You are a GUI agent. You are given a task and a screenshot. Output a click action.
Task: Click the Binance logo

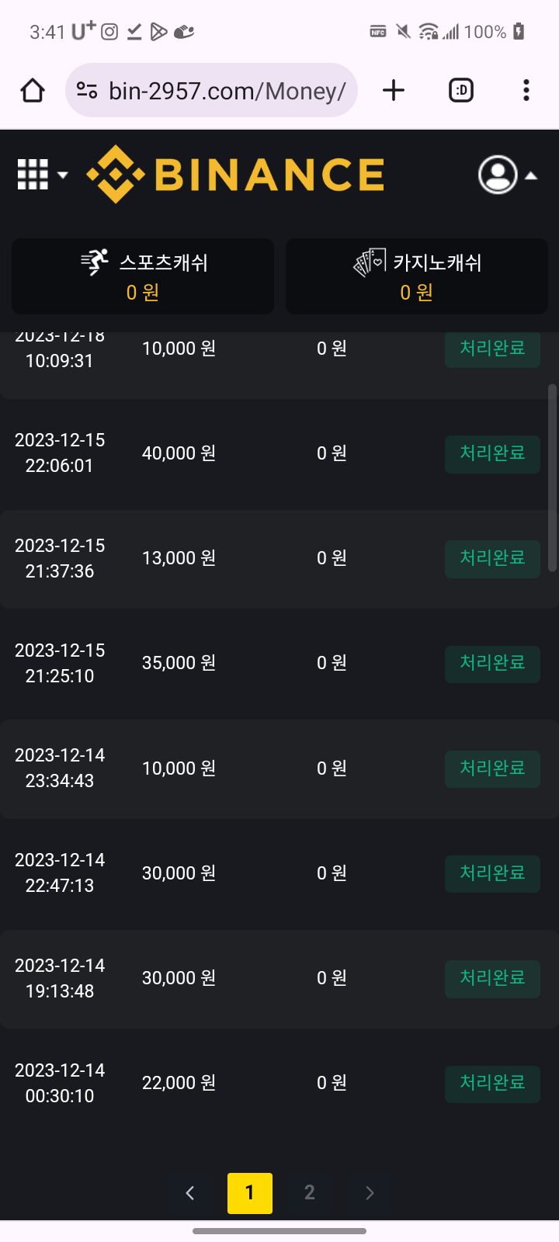[235, 175]
